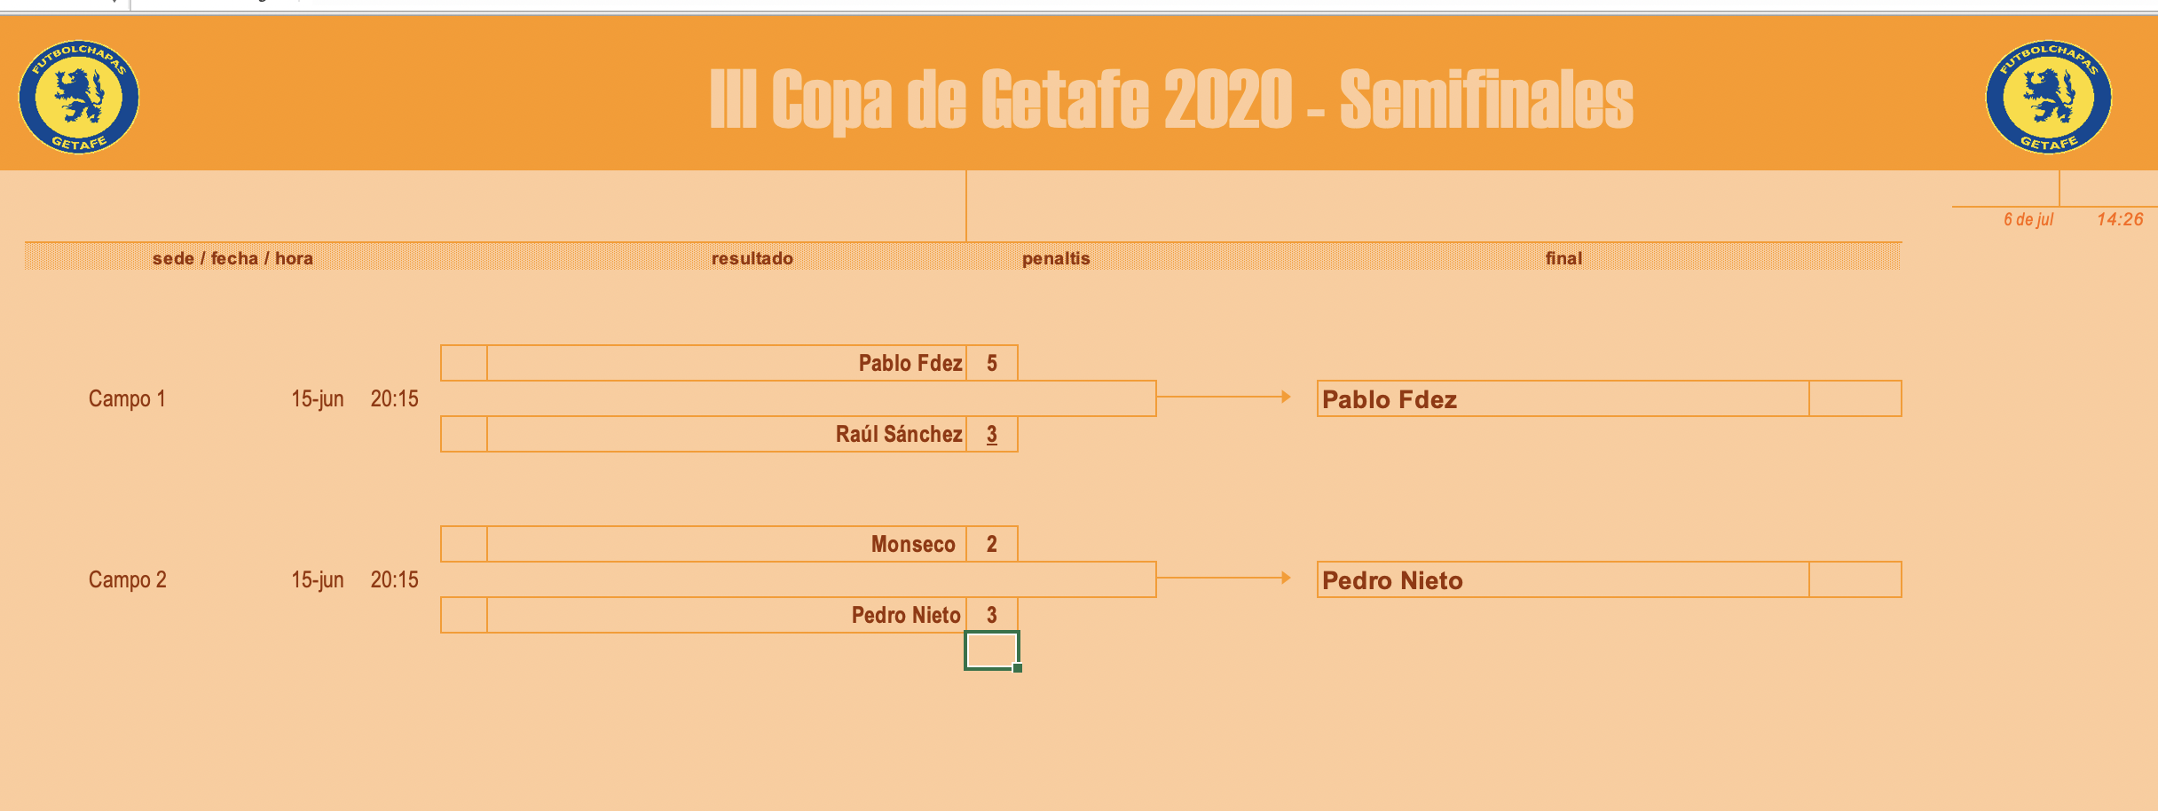Viewport: 2158px width, 811px height.
Task: Select the 'resultado' column header
Action: click(752, 258)
